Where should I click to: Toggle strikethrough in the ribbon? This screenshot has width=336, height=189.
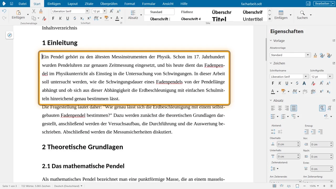pos(75,18)
